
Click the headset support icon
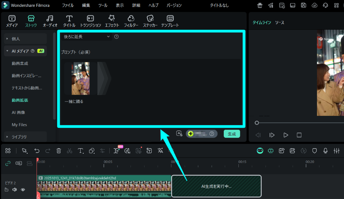coord(326,5)
